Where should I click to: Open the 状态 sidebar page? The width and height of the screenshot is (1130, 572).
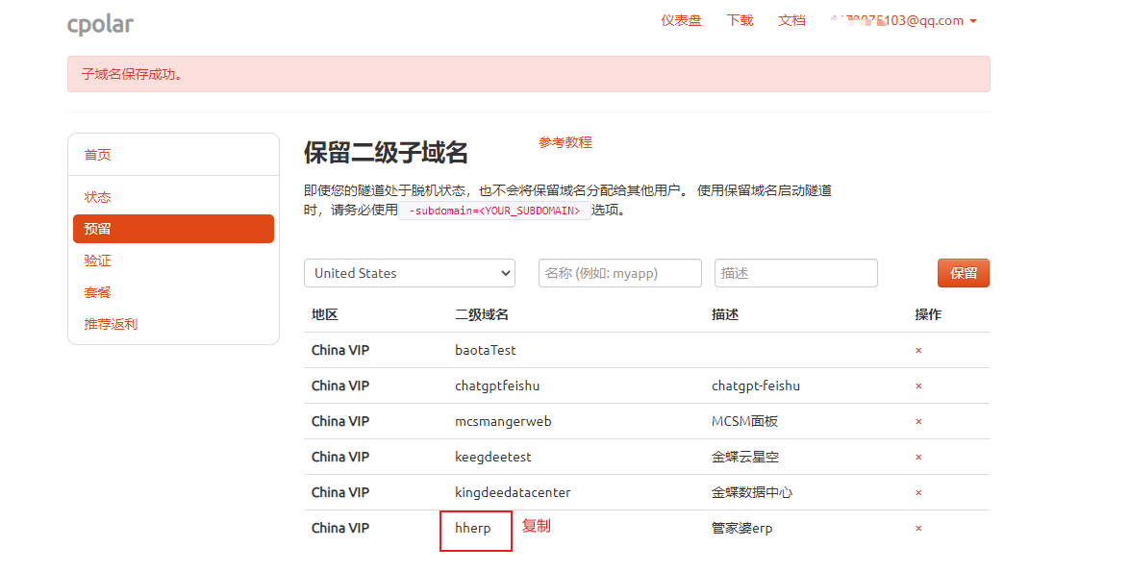pyautogui.click(x=97, y=196)
